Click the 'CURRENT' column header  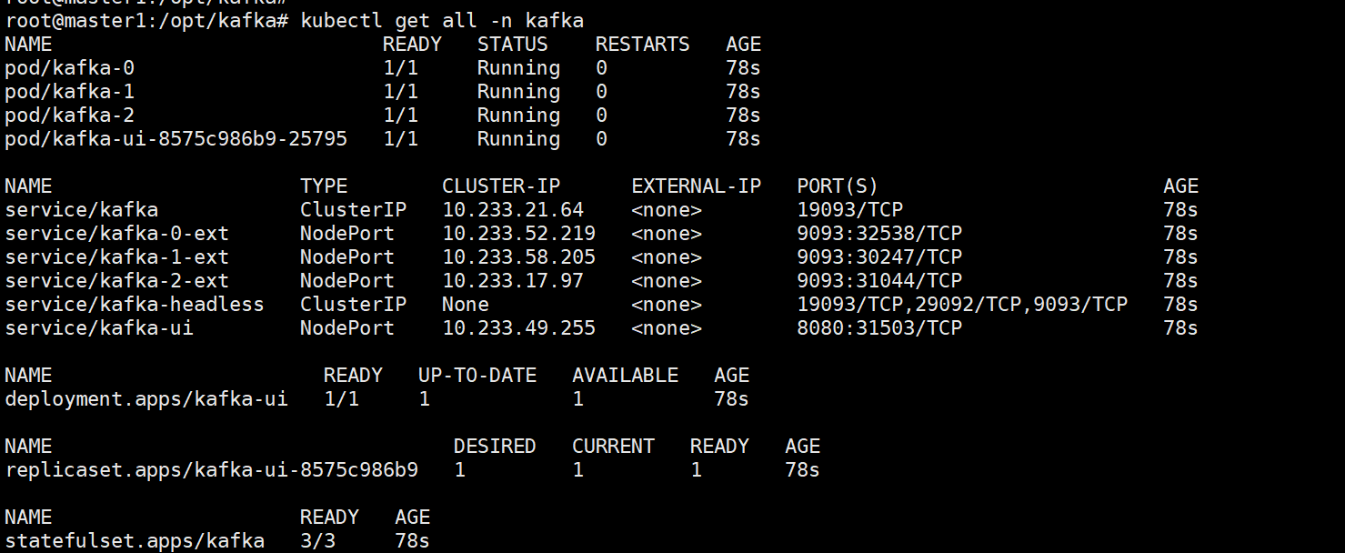click(x=613, y=447)
